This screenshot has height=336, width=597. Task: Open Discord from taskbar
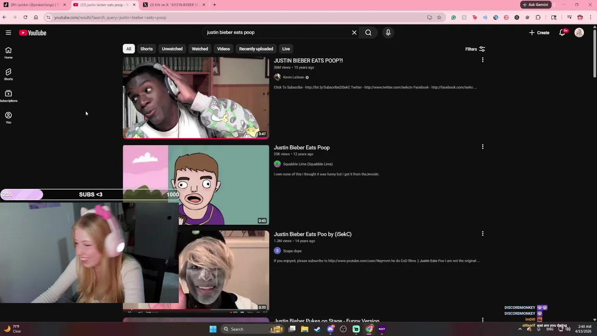tap(330, 329)
